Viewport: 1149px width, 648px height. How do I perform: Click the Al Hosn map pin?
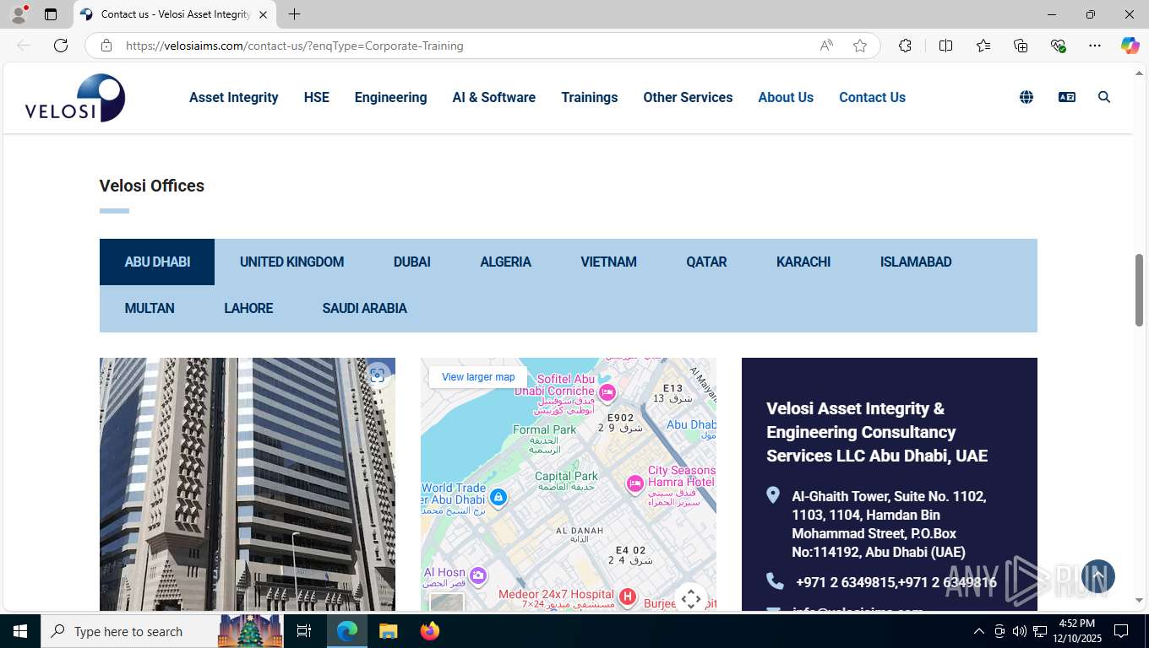(478, 576)
